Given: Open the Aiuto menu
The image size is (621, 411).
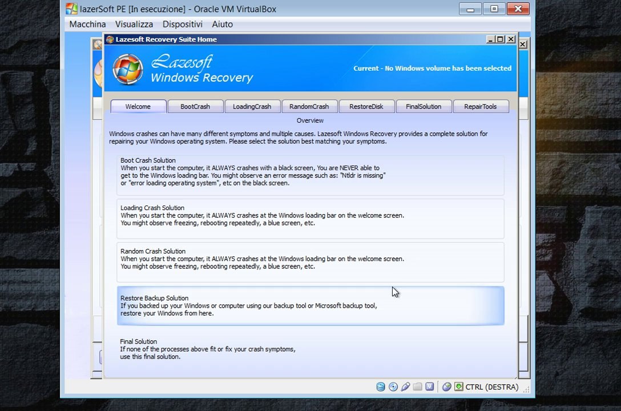Looking at the screenshot, I should point(222,24).
